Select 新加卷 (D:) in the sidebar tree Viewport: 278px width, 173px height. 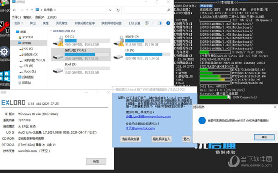pos(29,55)
